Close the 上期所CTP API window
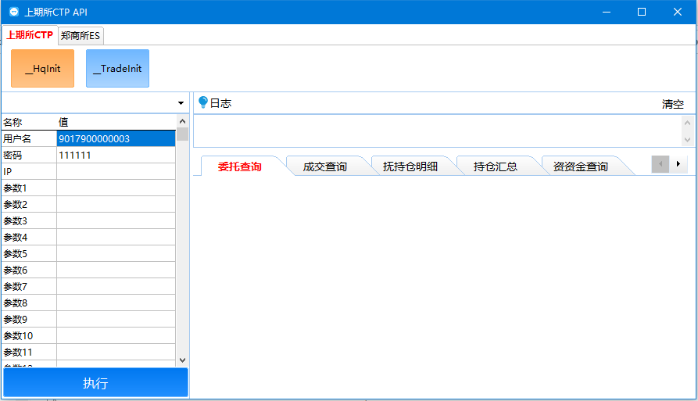The width and height of the screenshot is (698, 401). (x=678, y=12)
